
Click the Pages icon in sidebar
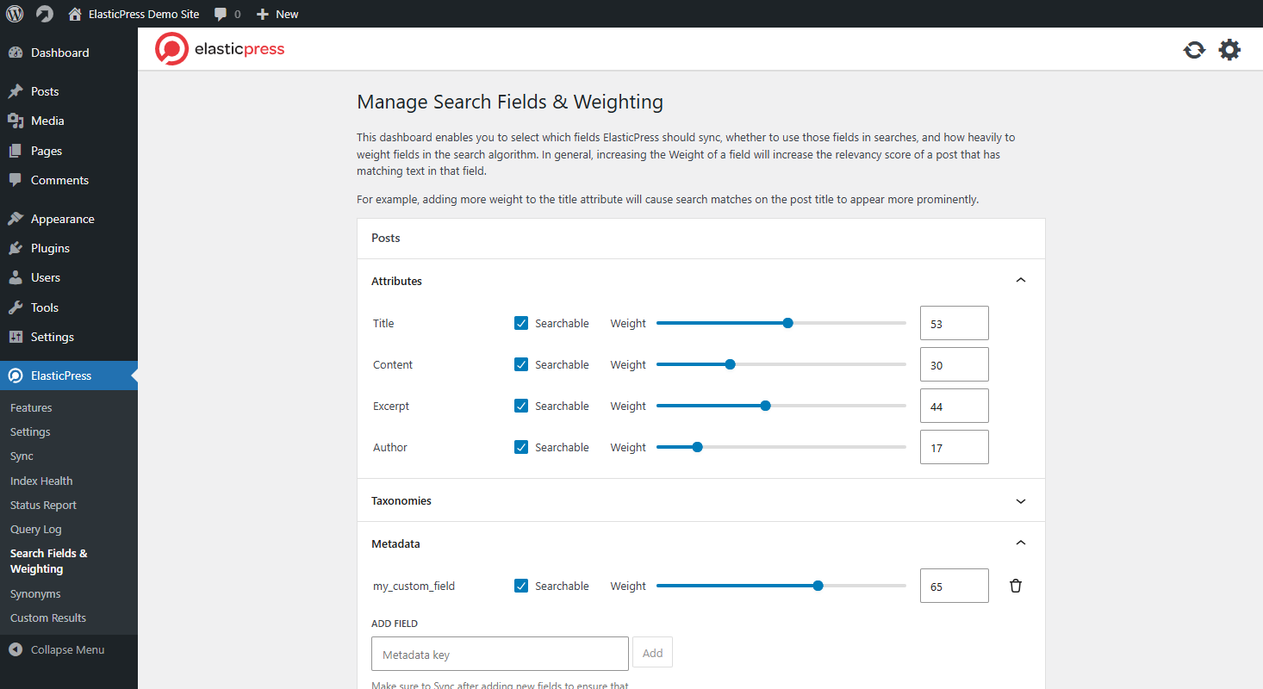click(x=16, y=151)
